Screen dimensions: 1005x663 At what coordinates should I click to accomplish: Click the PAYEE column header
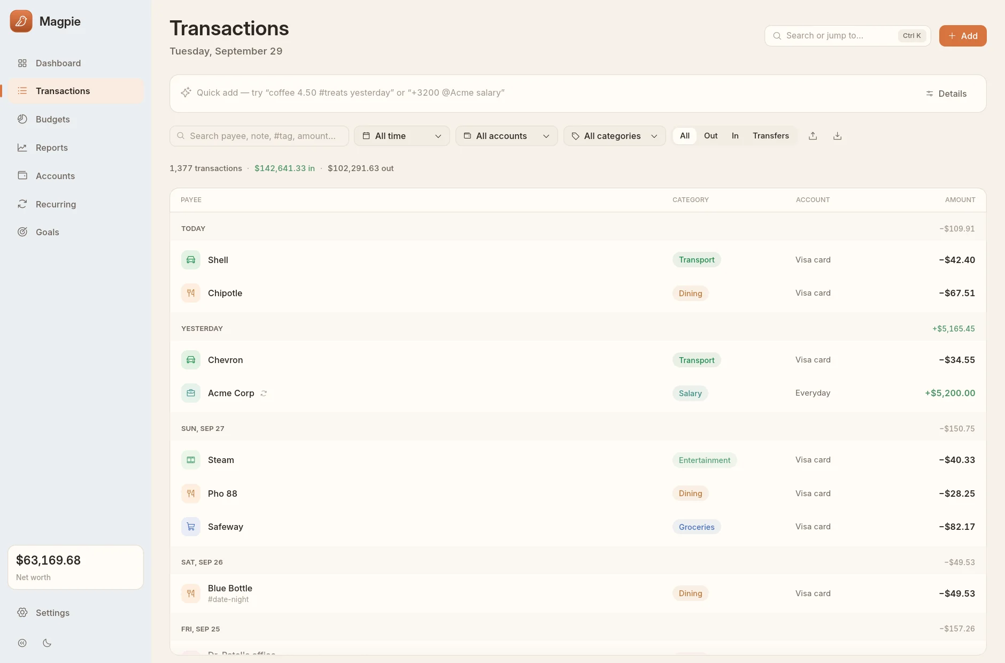pyautogui.click(x=191, y=200)
